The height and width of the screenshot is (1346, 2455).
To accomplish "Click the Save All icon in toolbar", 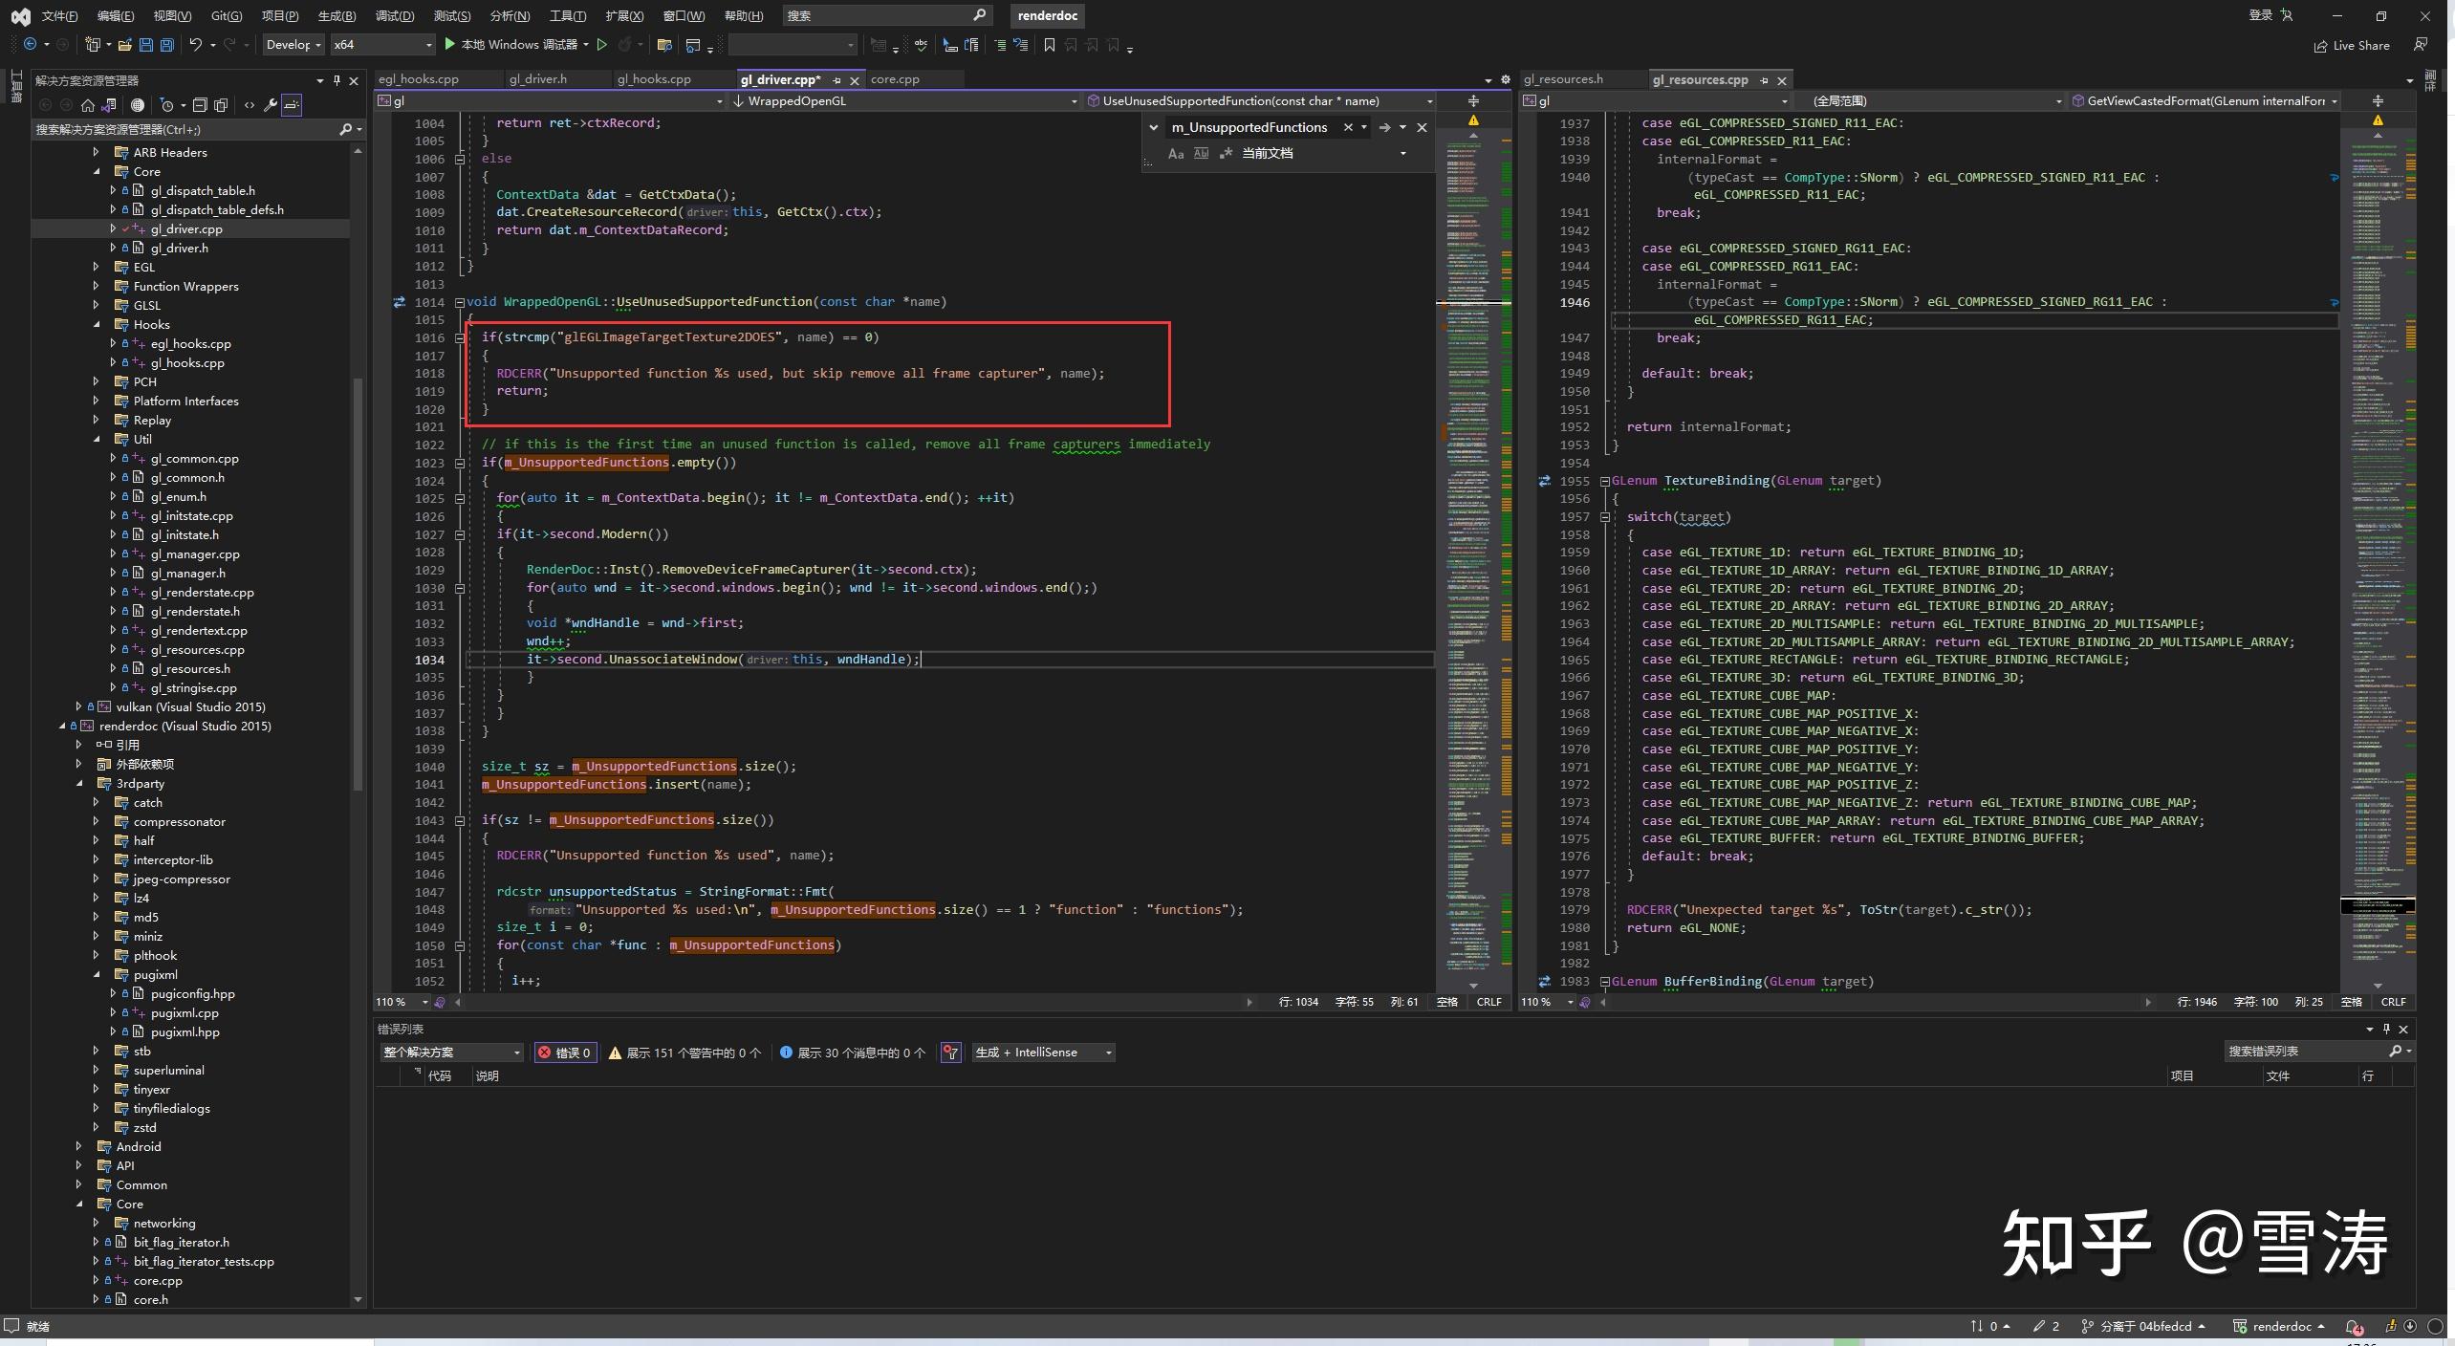I will [x=166, y=45].
